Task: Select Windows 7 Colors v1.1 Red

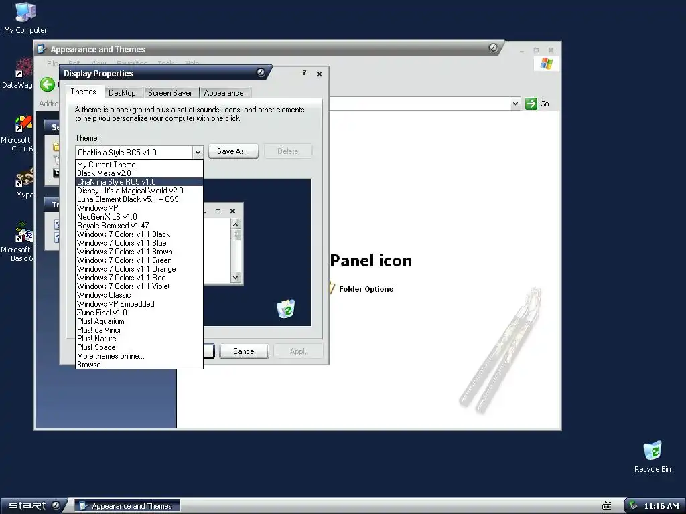Action: pos(139,278)
